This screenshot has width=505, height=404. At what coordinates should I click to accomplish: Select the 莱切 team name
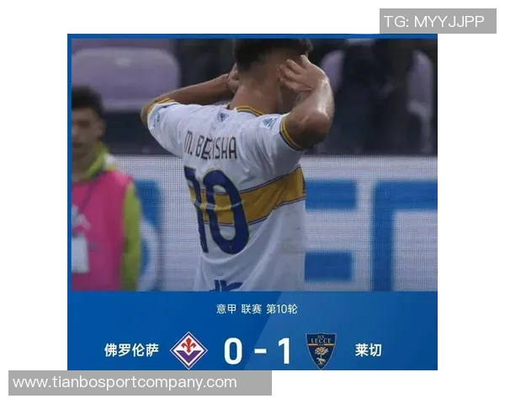coord(369,350)
